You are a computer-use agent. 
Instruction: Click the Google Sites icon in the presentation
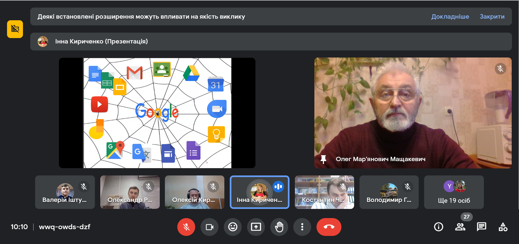click(x=168, y=153)
